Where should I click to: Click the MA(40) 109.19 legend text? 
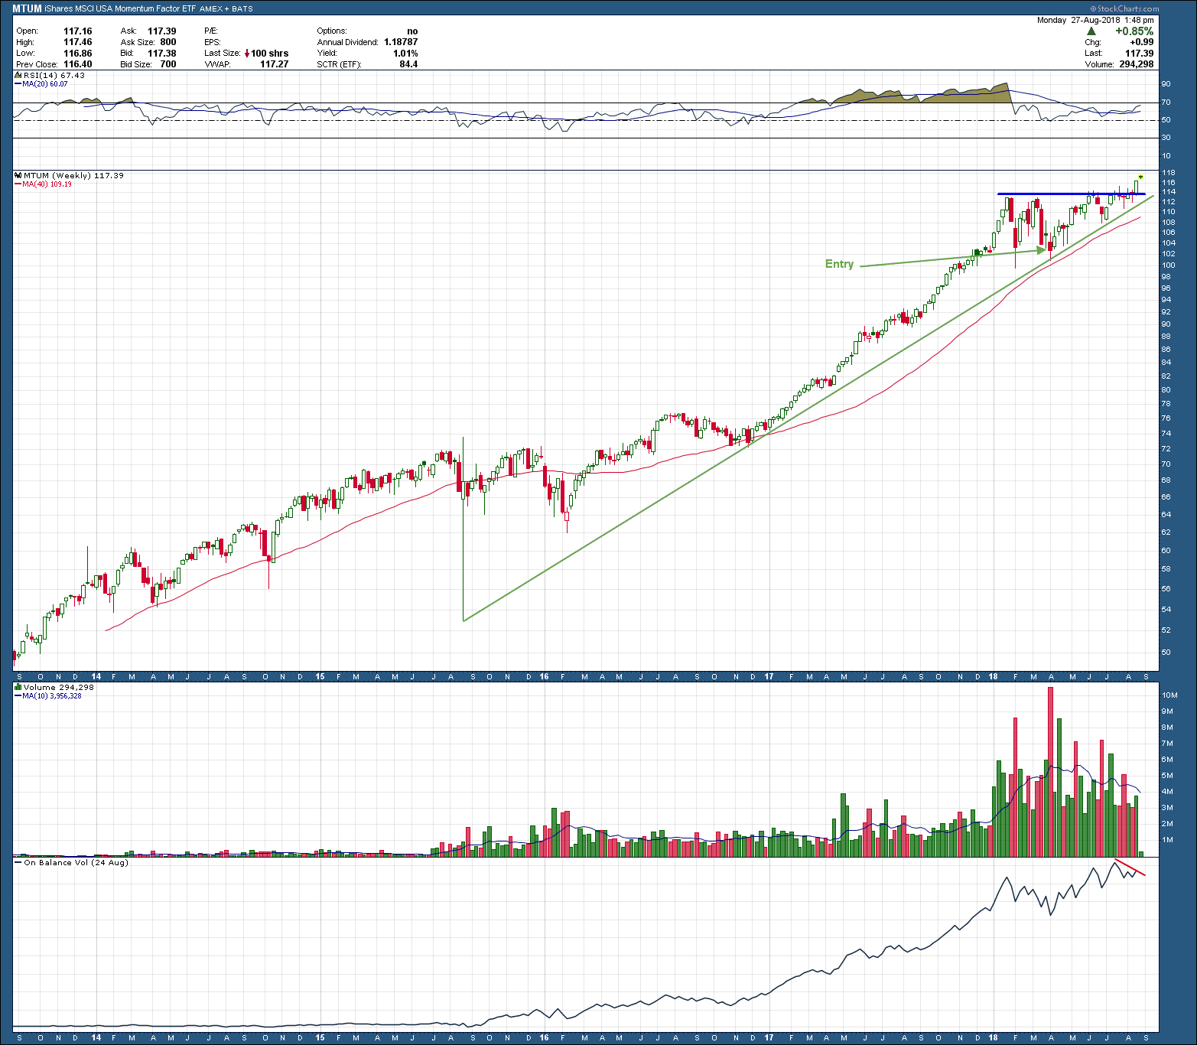(x=47, y=184)
